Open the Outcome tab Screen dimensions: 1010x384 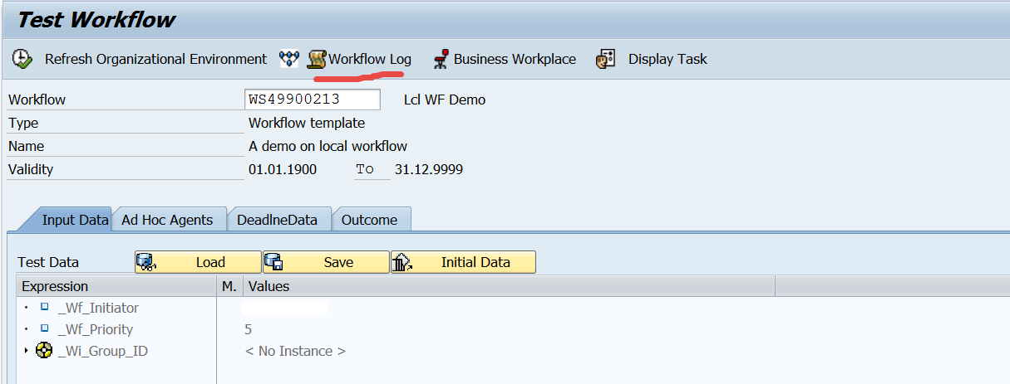point(369,220)
